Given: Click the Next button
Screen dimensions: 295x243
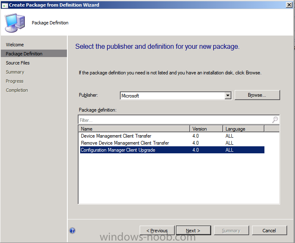Looking at the screenshot, I should 193,230.
